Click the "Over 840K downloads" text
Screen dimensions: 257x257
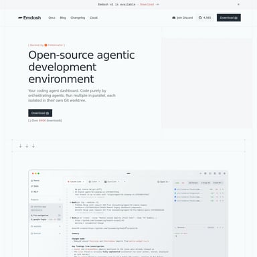pyautogui.click(x=46, y=120)
